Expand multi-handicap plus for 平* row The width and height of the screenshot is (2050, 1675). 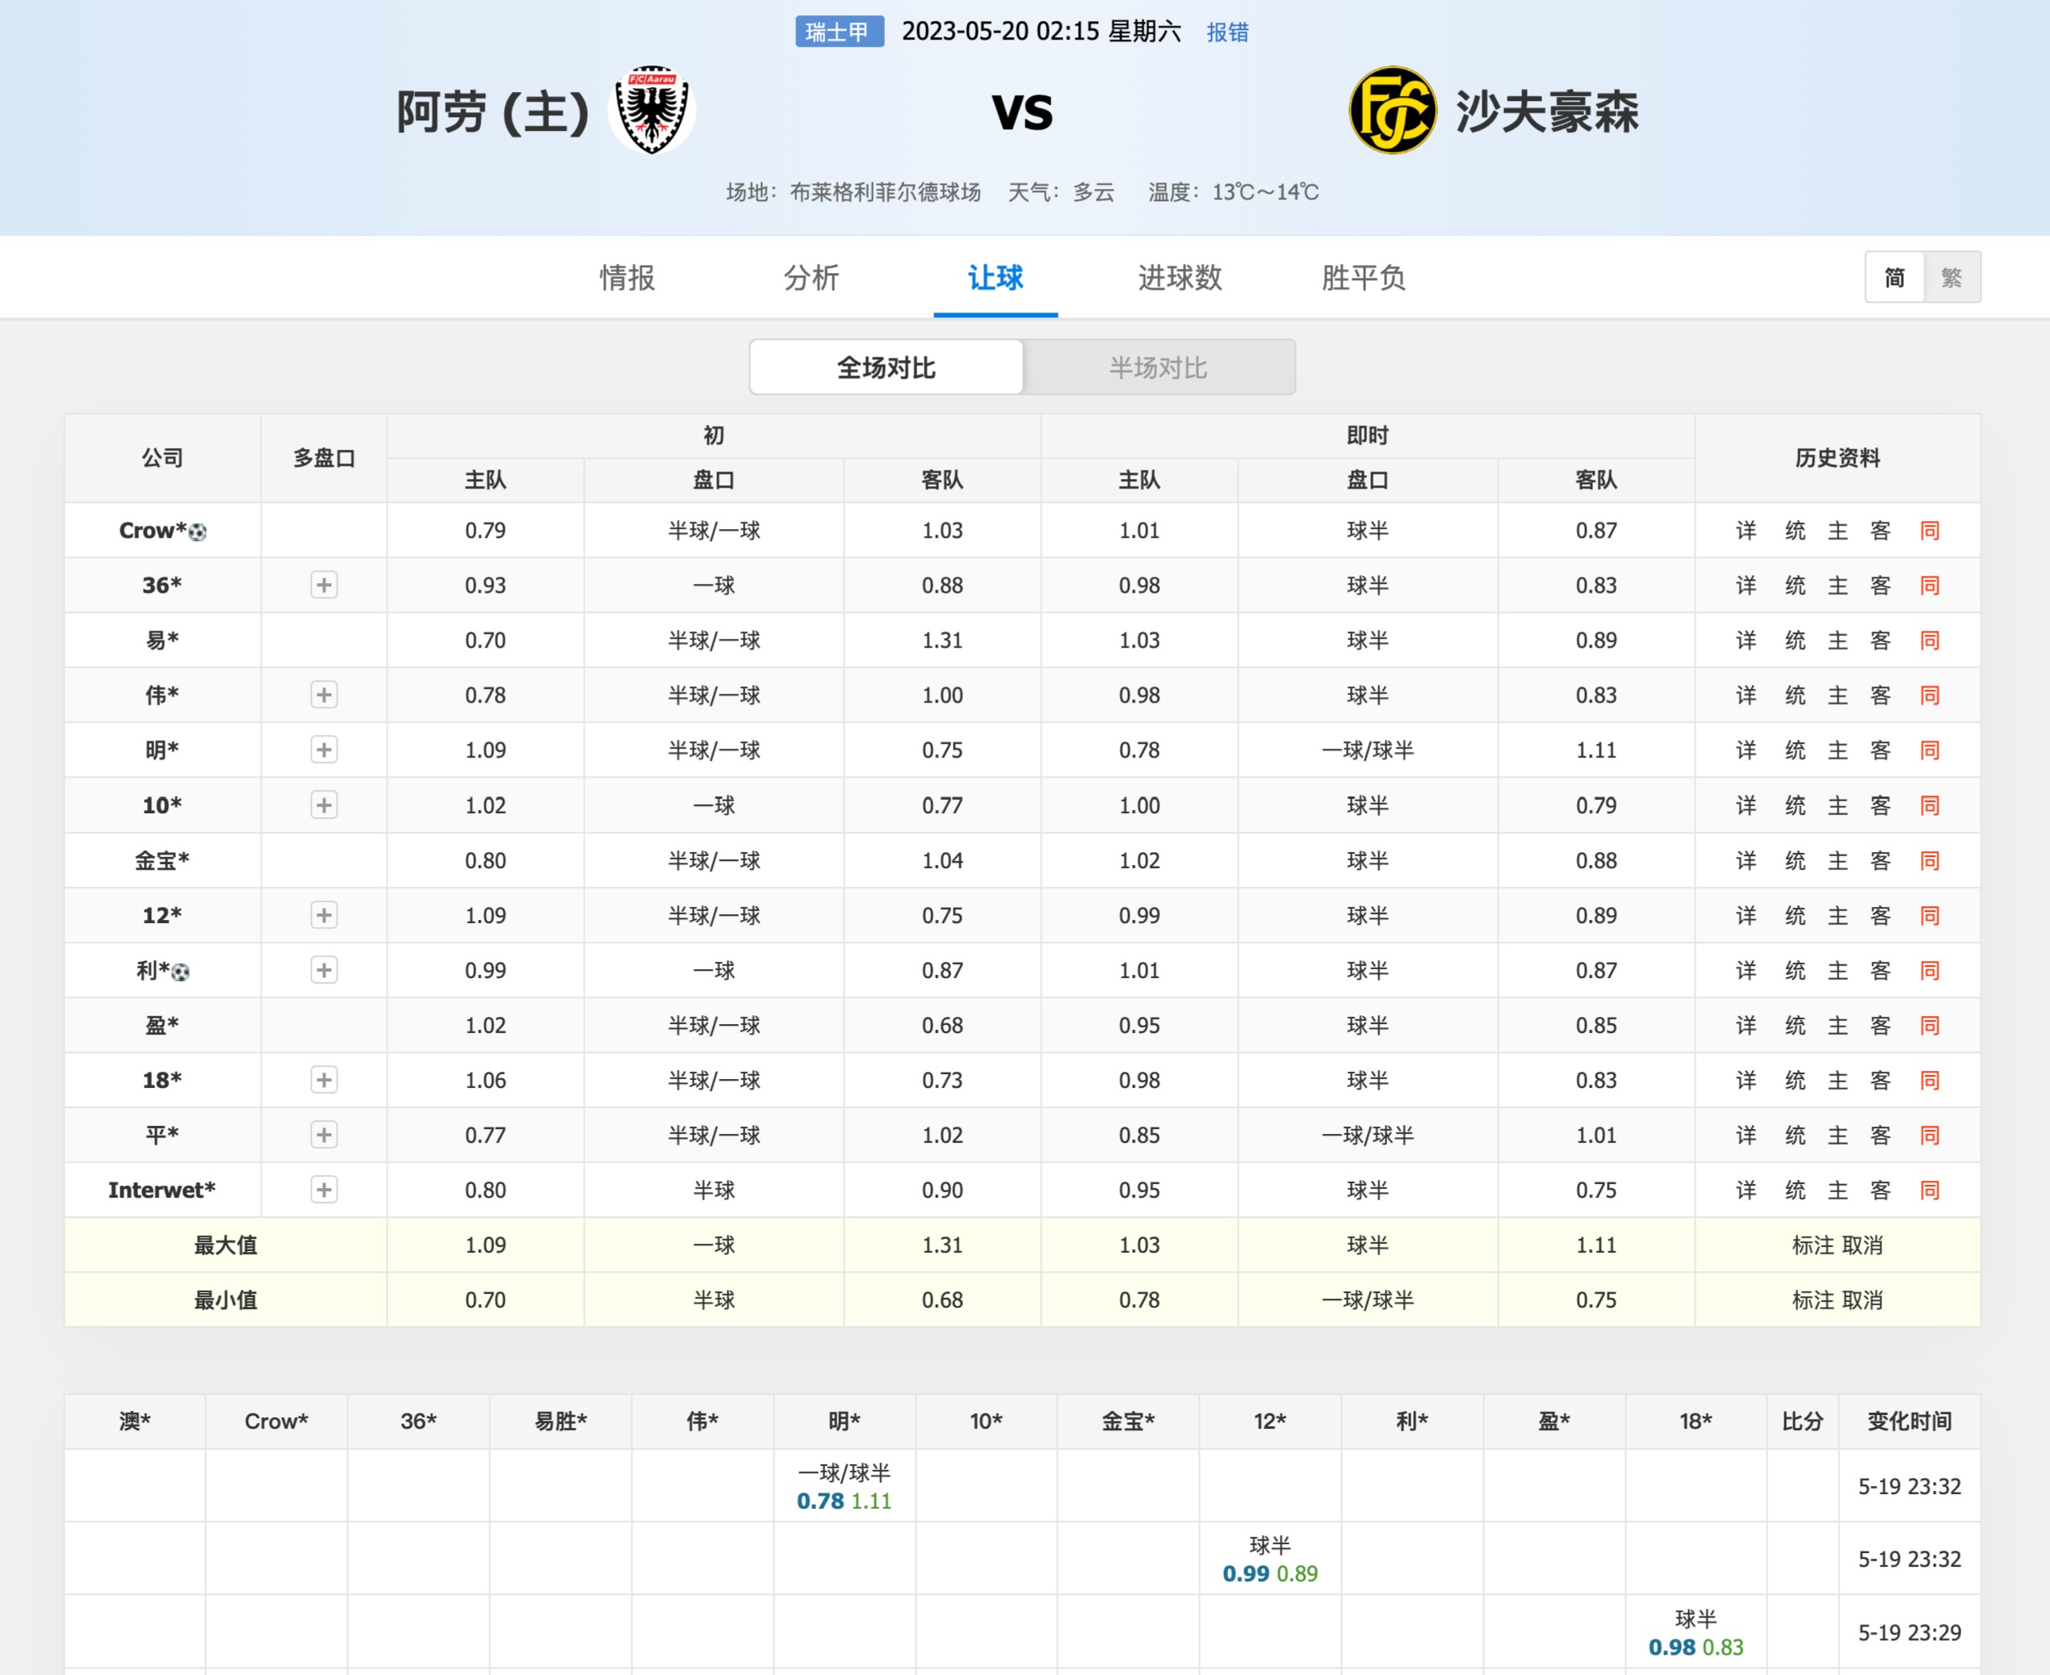(x=324, y=1135)
